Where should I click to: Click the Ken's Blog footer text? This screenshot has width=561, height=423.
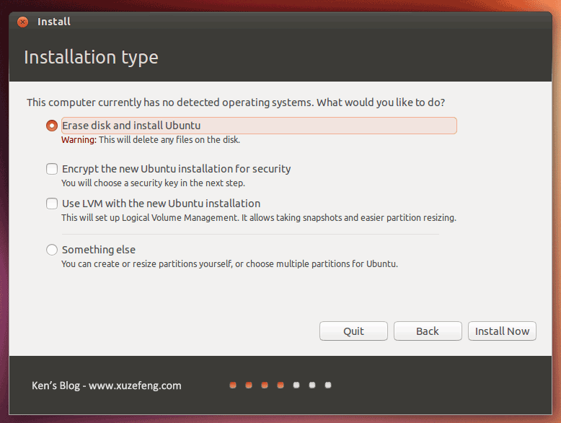107,385
